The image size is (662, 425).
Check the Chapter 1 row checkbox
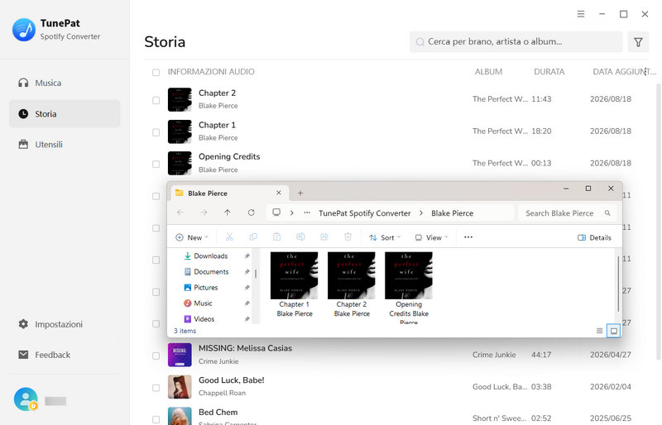tap(156, 132)
